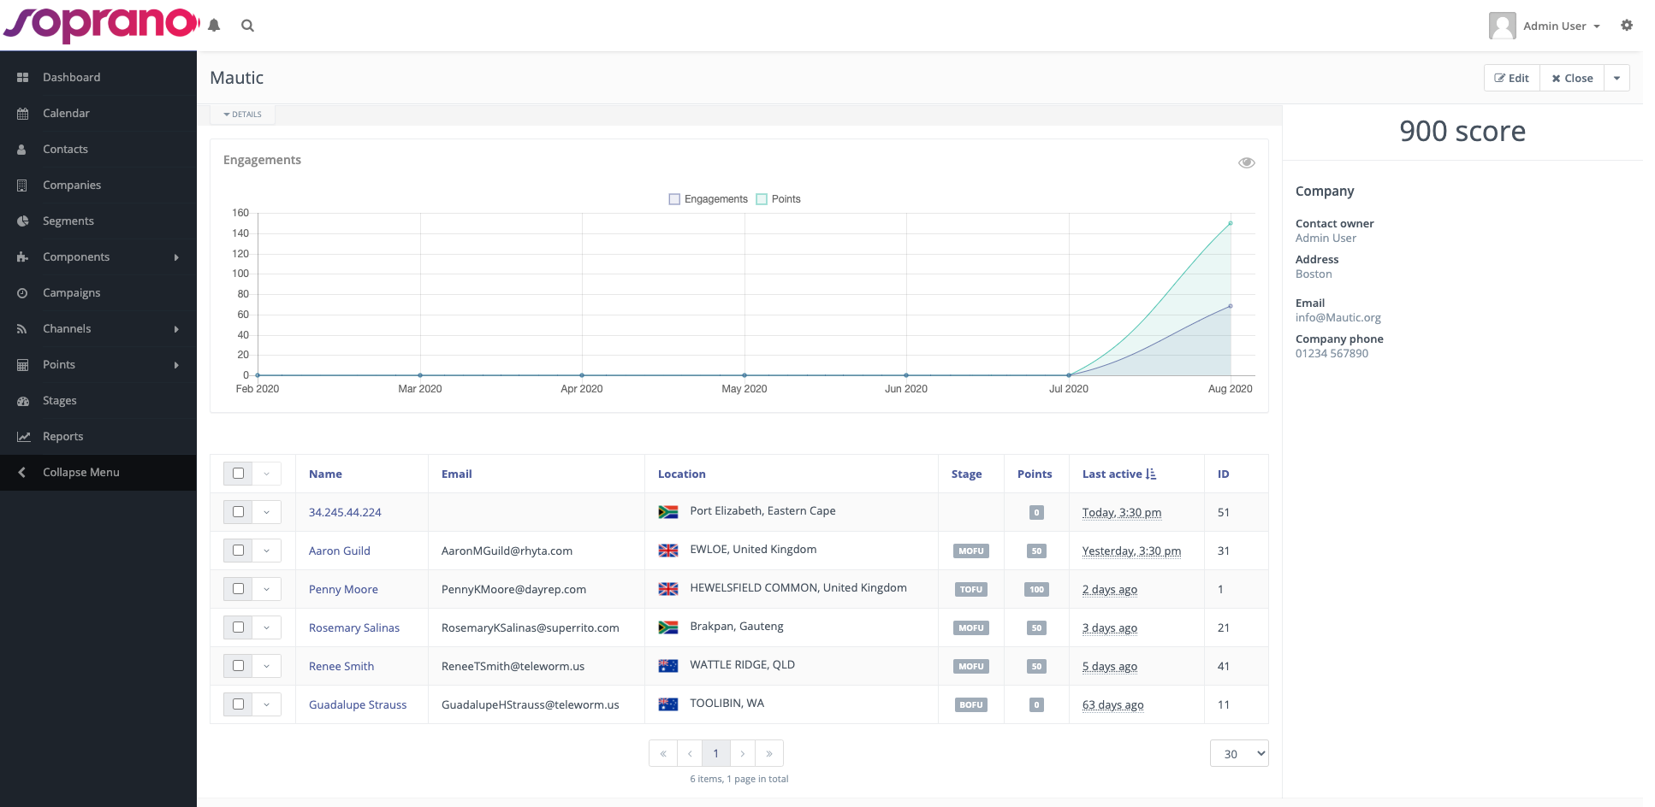Open the notifications bell icon
This screenshot has width=1655, height=807.
214,26
